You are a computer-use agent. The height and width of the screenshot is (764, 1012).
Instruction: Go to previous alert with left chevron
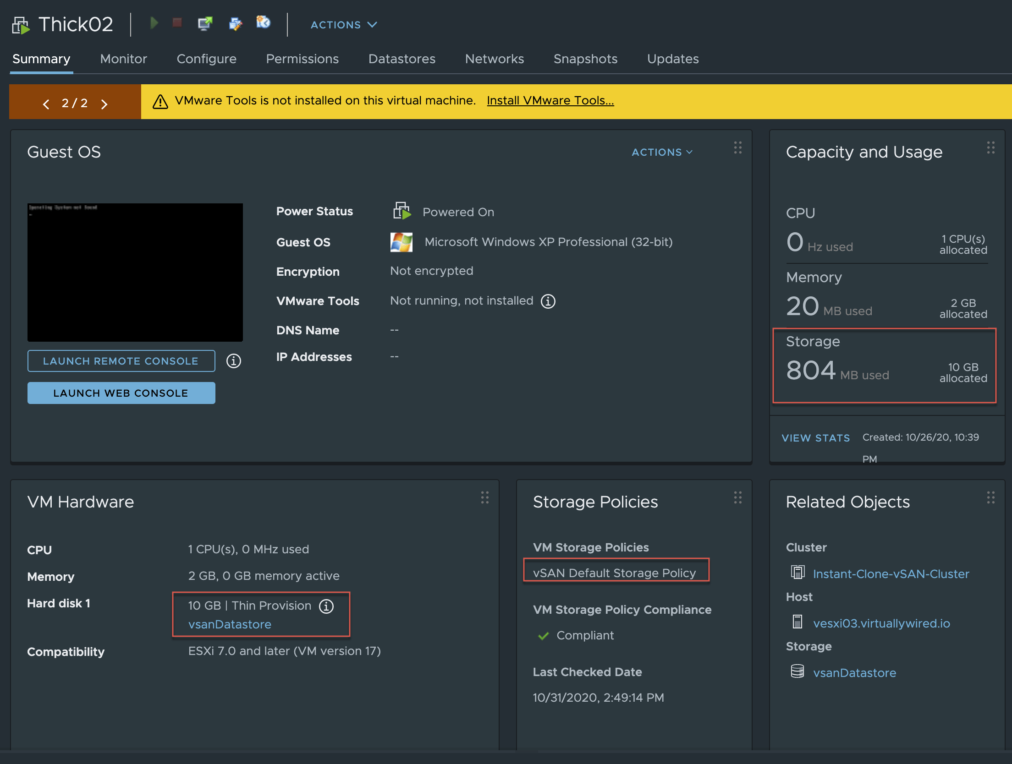coord(46,104)
